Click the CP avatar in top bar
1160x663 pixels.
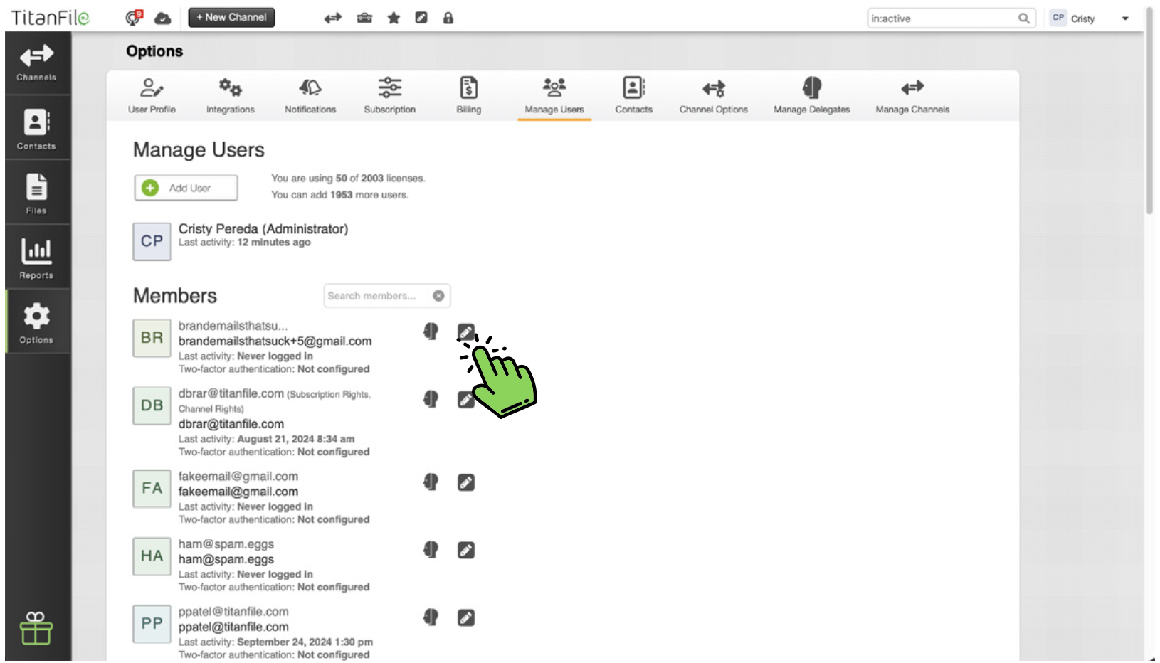click(x=1058, y=18)
